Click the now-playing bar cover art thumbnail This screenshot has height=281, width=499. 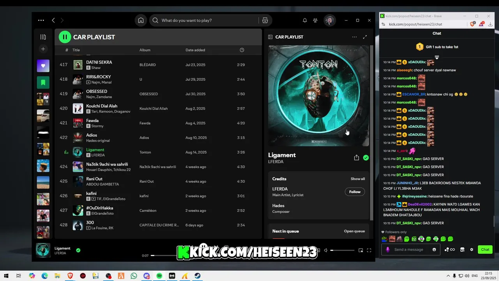tap(43, 251)
